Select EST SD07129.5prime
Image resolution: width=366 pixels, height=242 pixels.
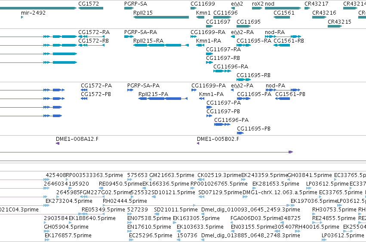coord(201,197)
